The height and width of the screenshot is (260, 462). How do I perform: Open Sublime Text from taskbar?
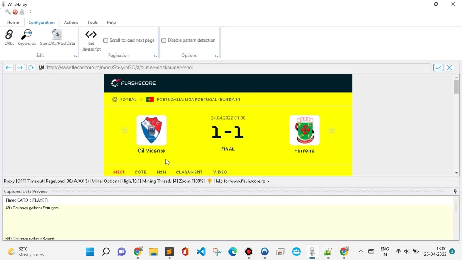click(169, 252)
